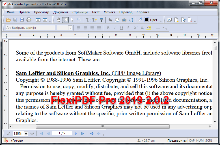The height and width of the screenshot is (145, 220).
Task: Toggle right text alignment
Action: pyautogui.click(x=92, y=28)
